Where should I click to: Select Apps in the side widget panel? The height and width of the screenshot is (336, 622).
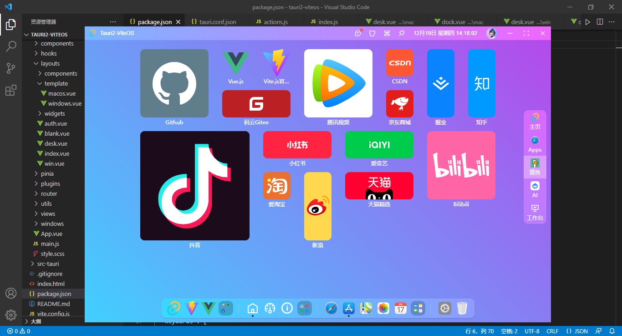(x=535, y=144)
